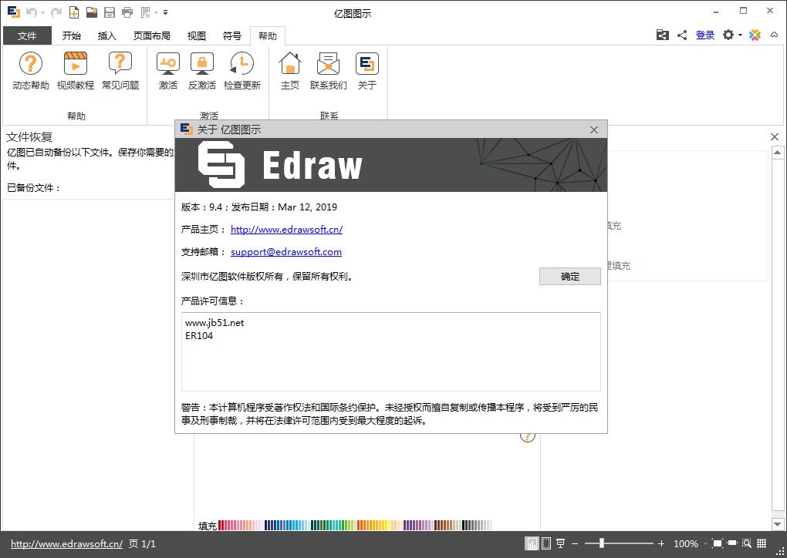Open the 文件 file menu
The image size is (787, 558).
27,35
